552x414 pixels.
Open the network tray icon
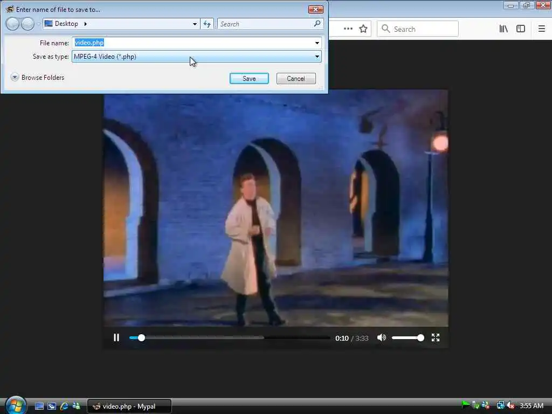(501, 405)
